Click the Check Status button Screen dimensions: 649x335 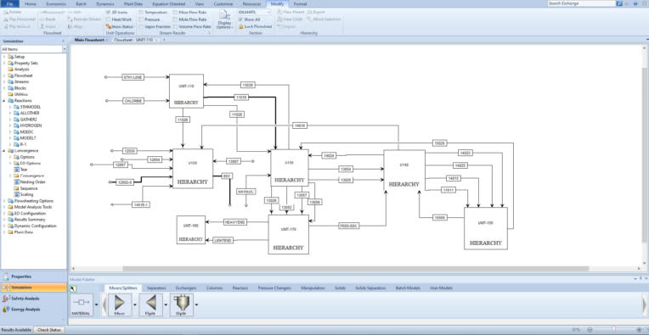[x=49, y=330]
